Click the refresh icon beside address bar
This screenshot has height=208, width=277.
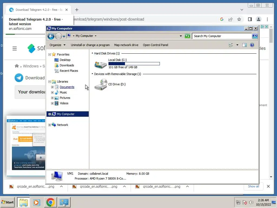(187, 36)
